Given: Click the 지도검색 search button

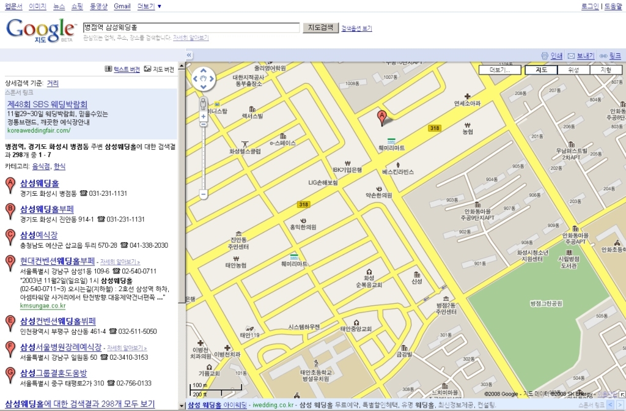Looking at the screenshot, I should (320, 28).
